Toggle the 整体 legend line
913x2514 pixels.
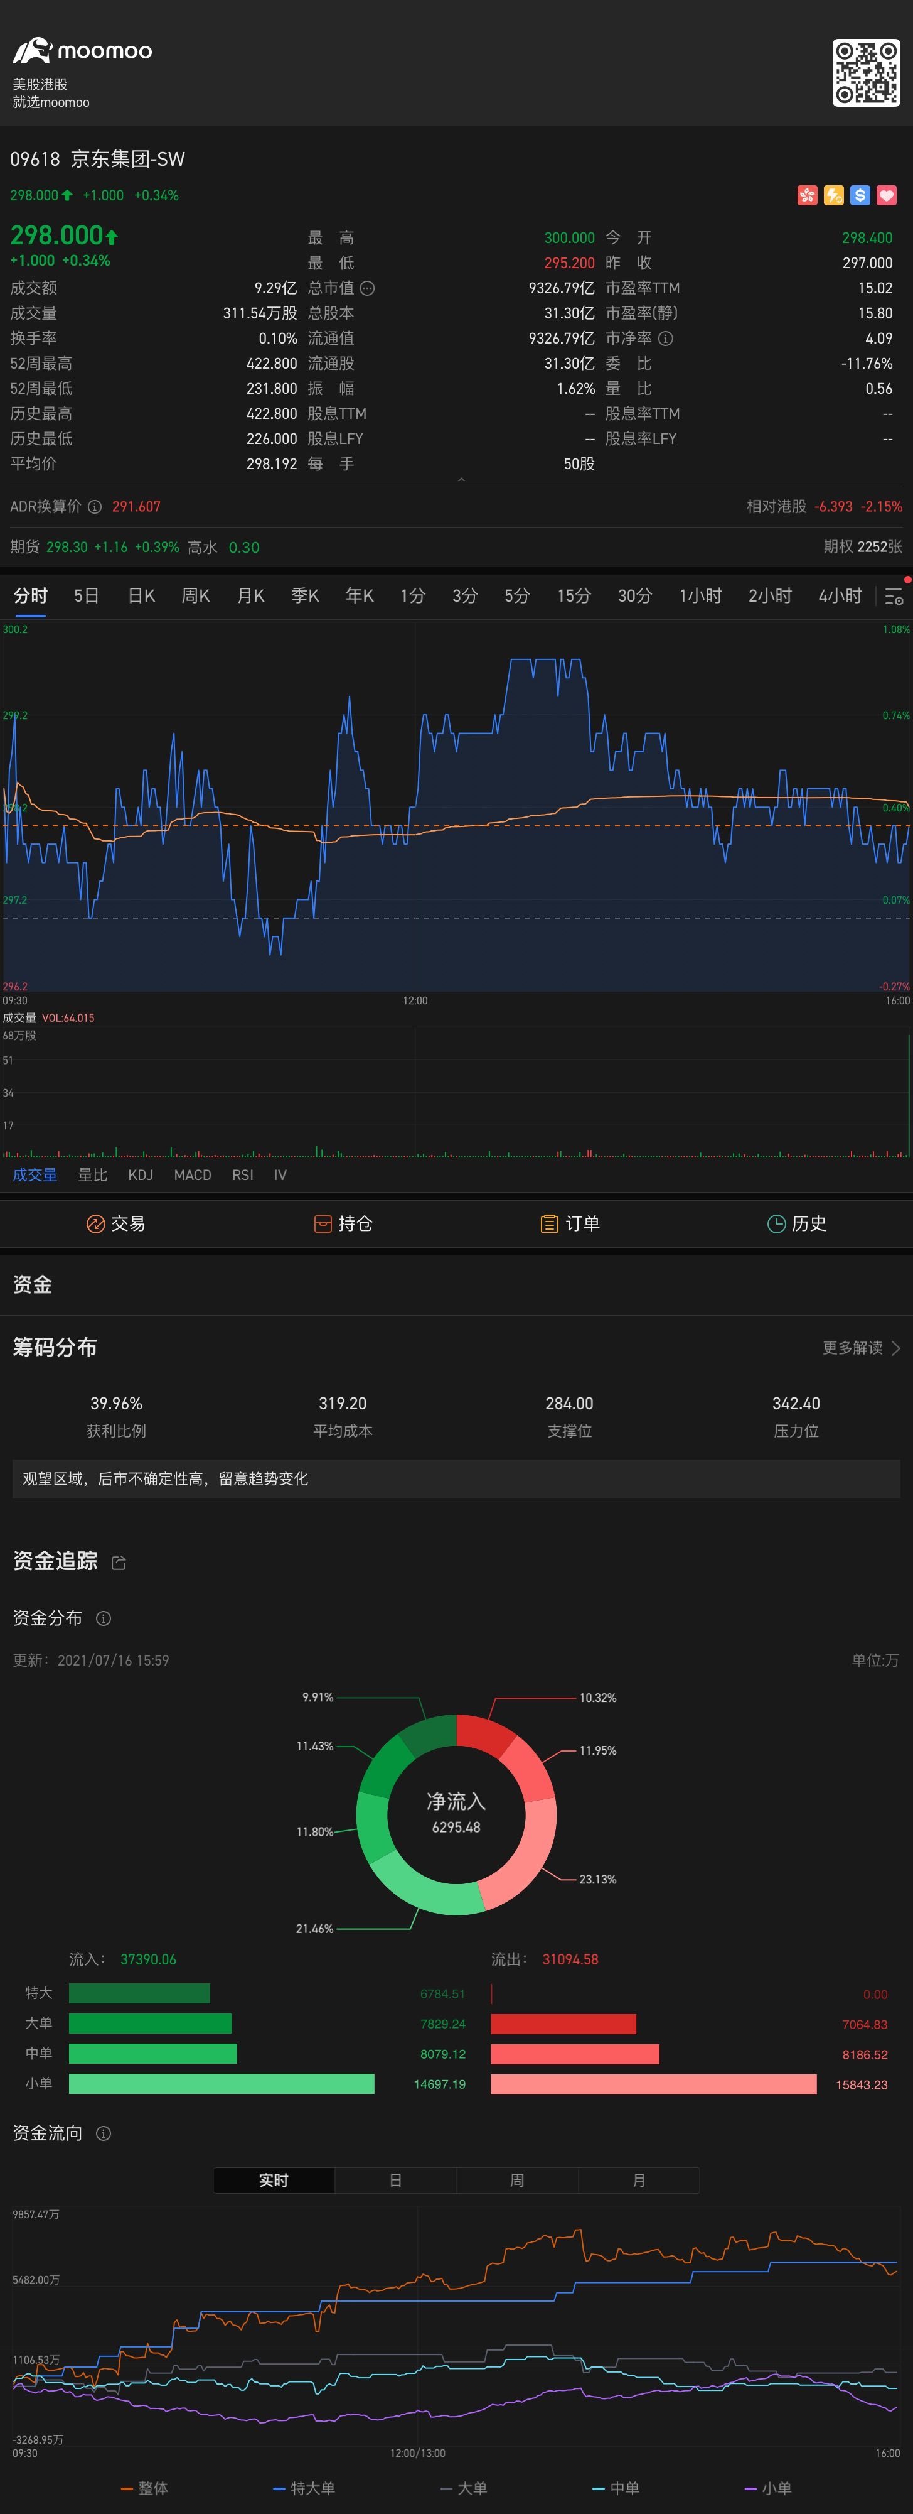click(144, 2488)
